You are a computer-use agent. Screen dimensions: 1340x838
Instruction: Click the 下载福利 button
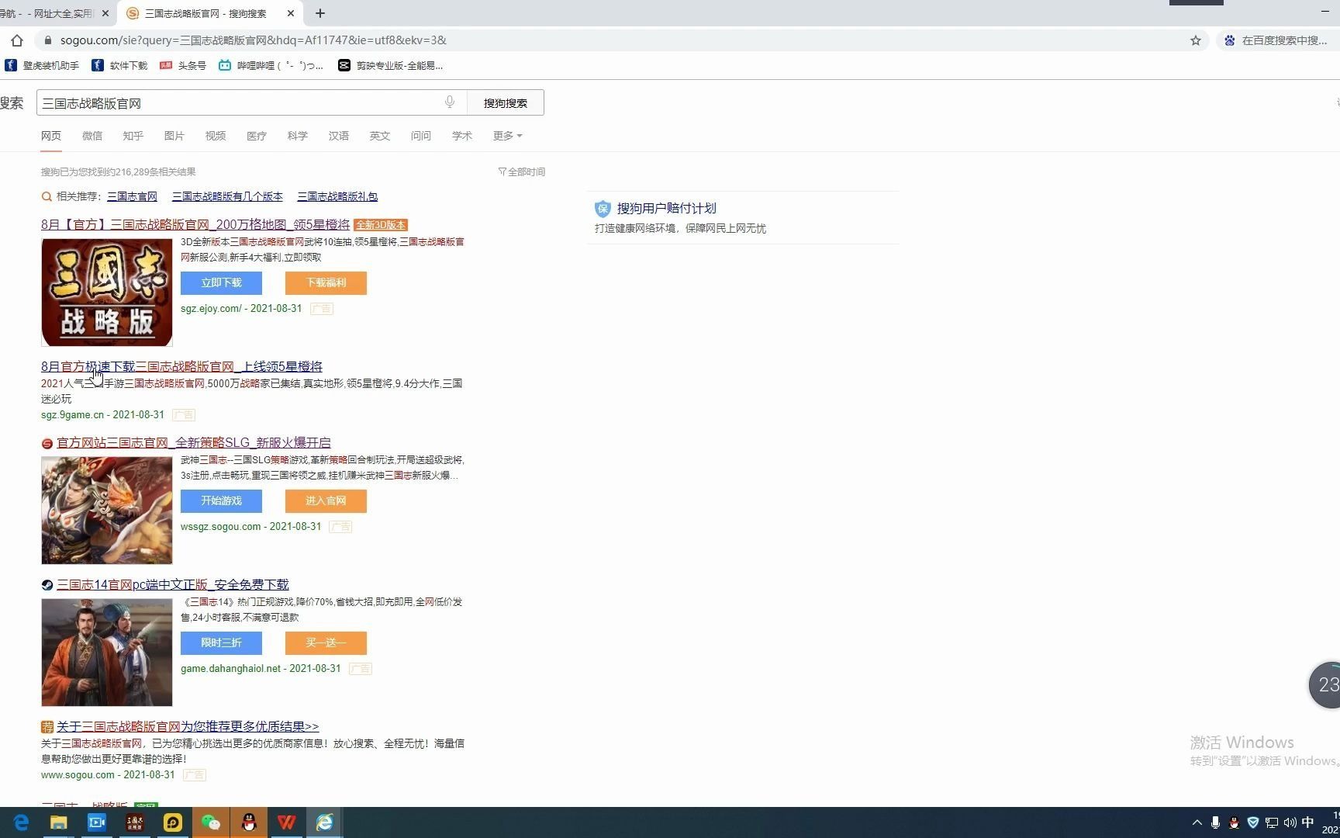coord(326,282)
